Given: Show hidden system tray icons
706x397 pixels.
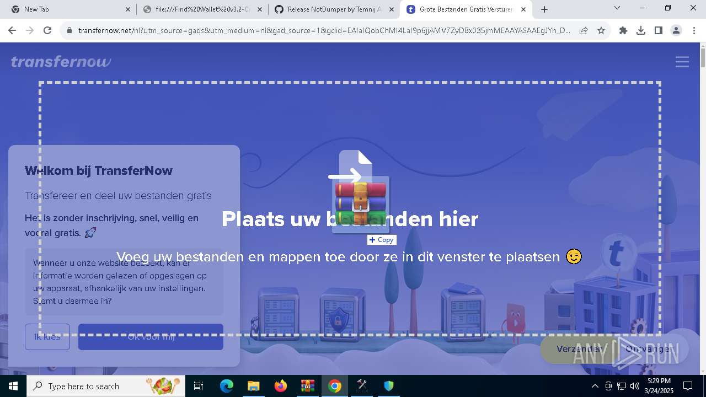Looking at the screenshot, I should (x=595, y=386).
